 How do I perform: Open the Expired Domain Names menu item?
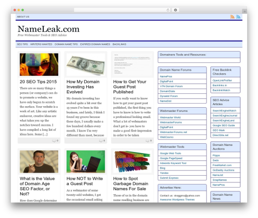[x=95, y=44]
